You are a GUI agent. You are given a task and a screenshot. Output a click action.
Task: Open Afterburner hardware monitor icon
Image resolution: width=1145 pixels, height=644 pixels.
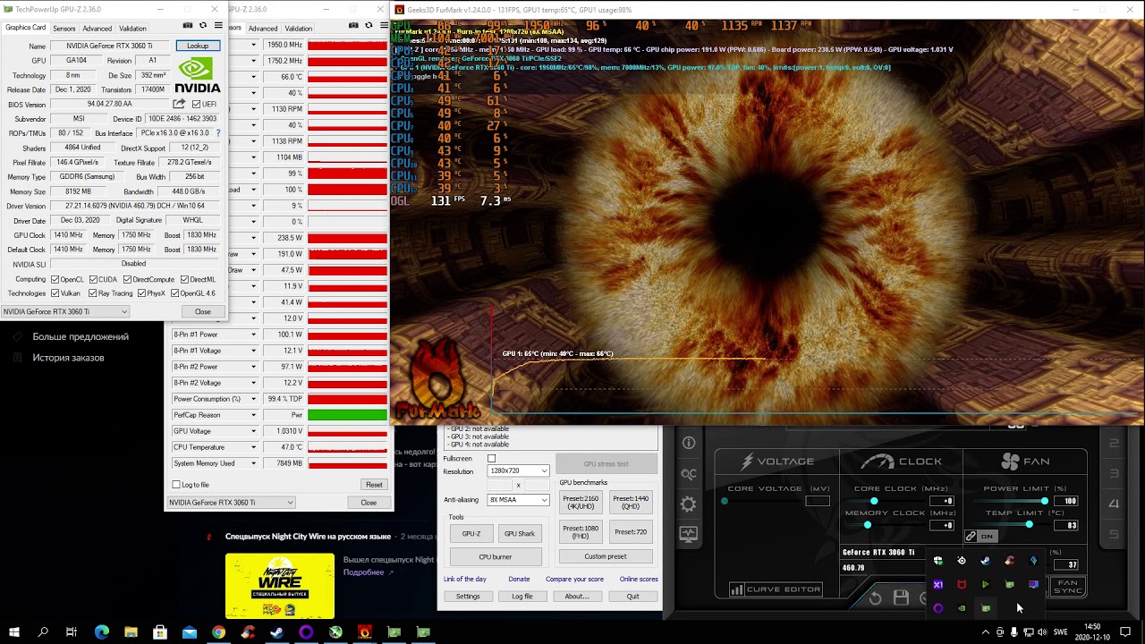pyautogui.click(x=689, y=534)
